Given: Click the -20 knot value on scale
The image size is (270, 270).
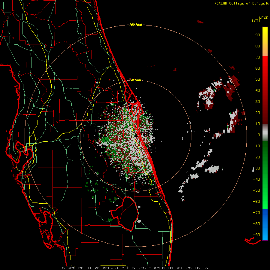Looking at the screenshot, I should (256, 157).
